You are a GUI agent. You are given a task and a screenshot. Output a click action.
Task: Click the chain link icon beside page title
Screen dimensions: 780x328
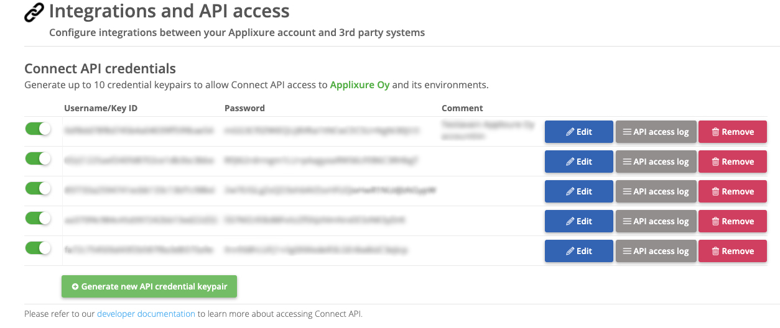coord(34,12)
